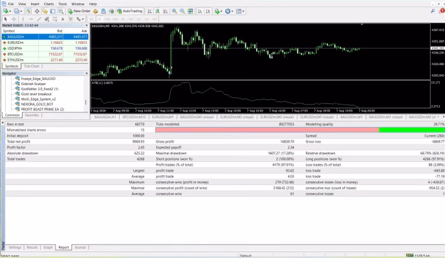Switch to BTCUSDm,M15 chart tab
Screen dimensions: 445x258
[134, 117]
